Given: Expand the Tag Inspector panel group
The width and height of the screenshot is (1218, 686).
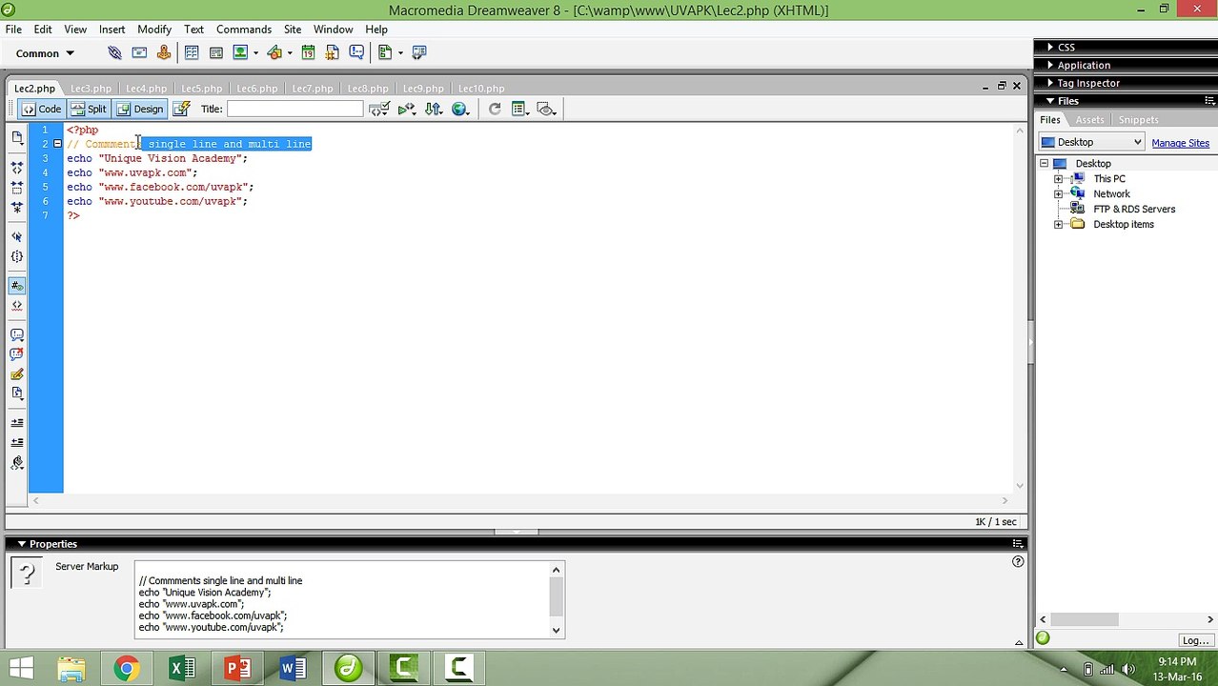Looking at the screenshot, I should [x=1050, y=83].
